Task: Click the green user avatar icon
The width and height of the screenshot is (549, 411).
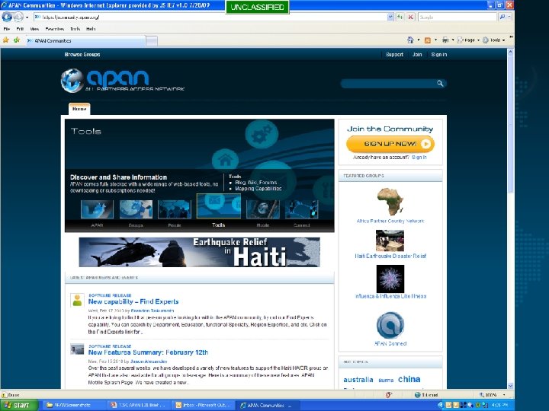Action: 77,300
